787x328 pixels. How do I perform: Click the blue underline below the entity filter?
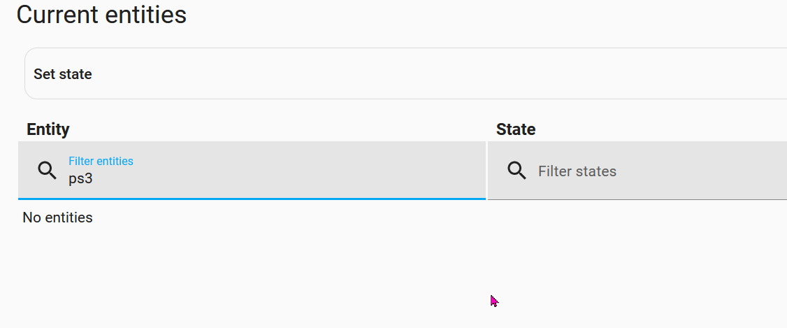252,199
